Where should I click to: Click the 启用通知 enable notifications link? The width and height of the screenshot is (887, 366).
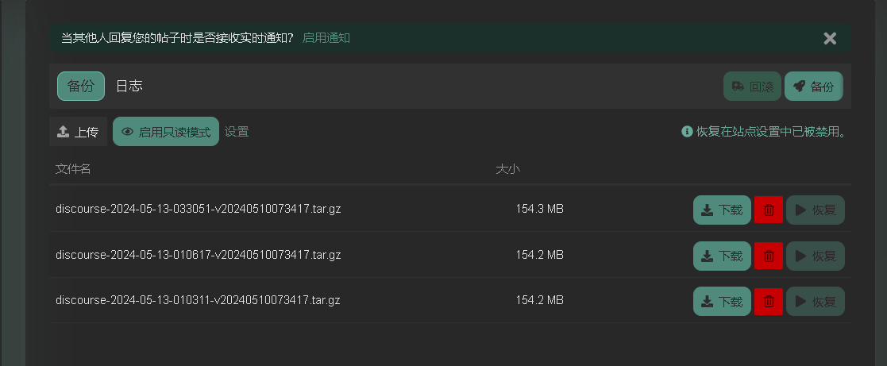326,38
